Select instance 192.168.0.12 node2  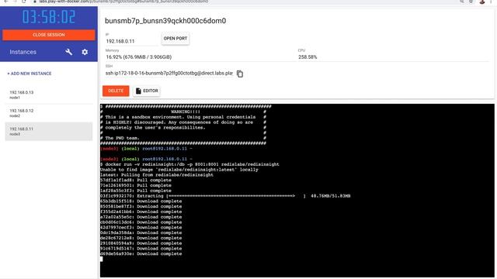(x=49, y=113)
